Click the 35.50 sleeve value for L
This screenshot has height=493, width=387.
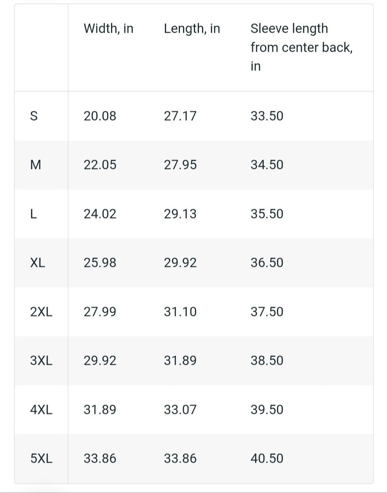(267, 214)
